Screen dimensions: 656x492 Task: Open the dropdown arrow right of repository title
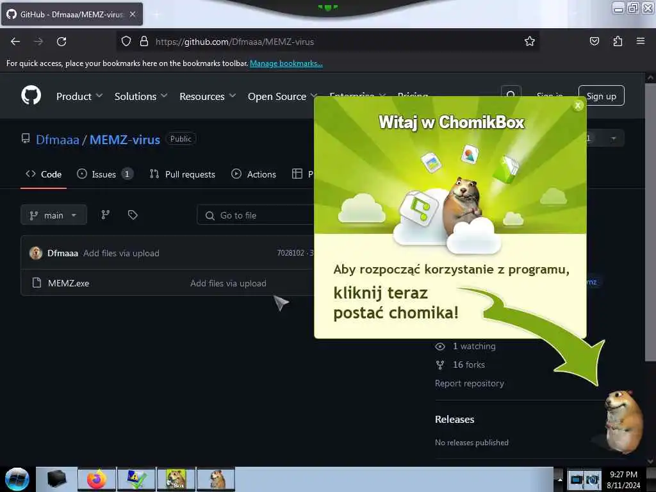(613, 138)
